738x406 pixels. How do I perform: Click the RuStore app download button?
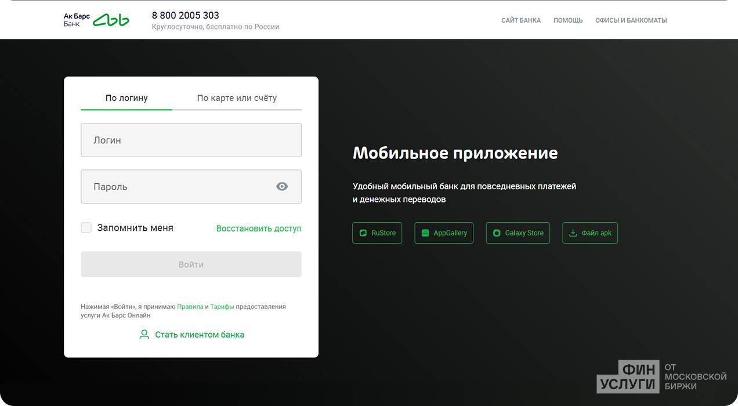click(377, 233)
